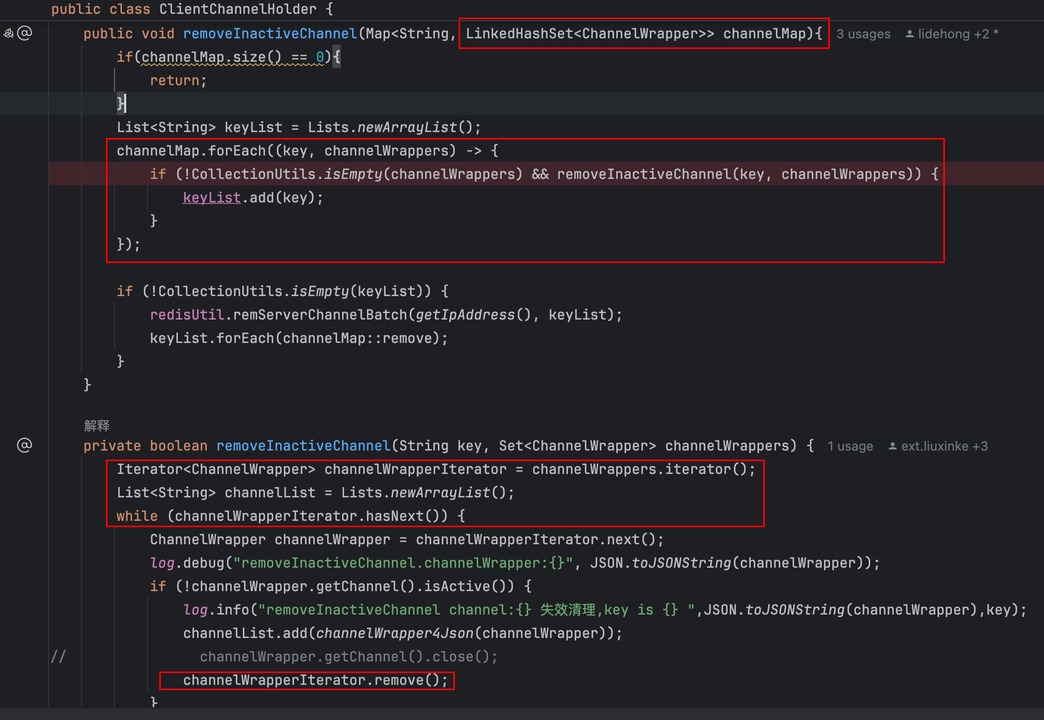This screenshot has height=720, width=1044.
Task: Click the redisUtil field reference
Action: 186,315
